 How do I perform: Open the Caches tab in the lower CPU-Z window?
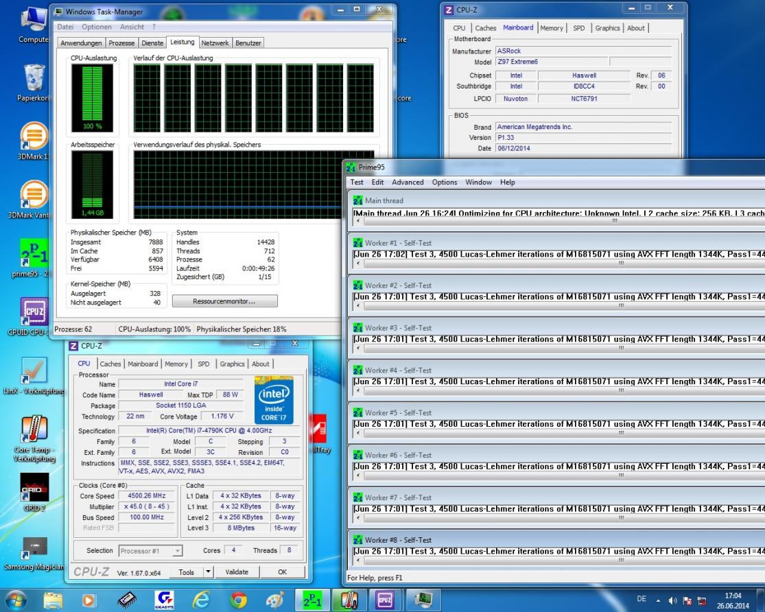[x=110, y=364]
